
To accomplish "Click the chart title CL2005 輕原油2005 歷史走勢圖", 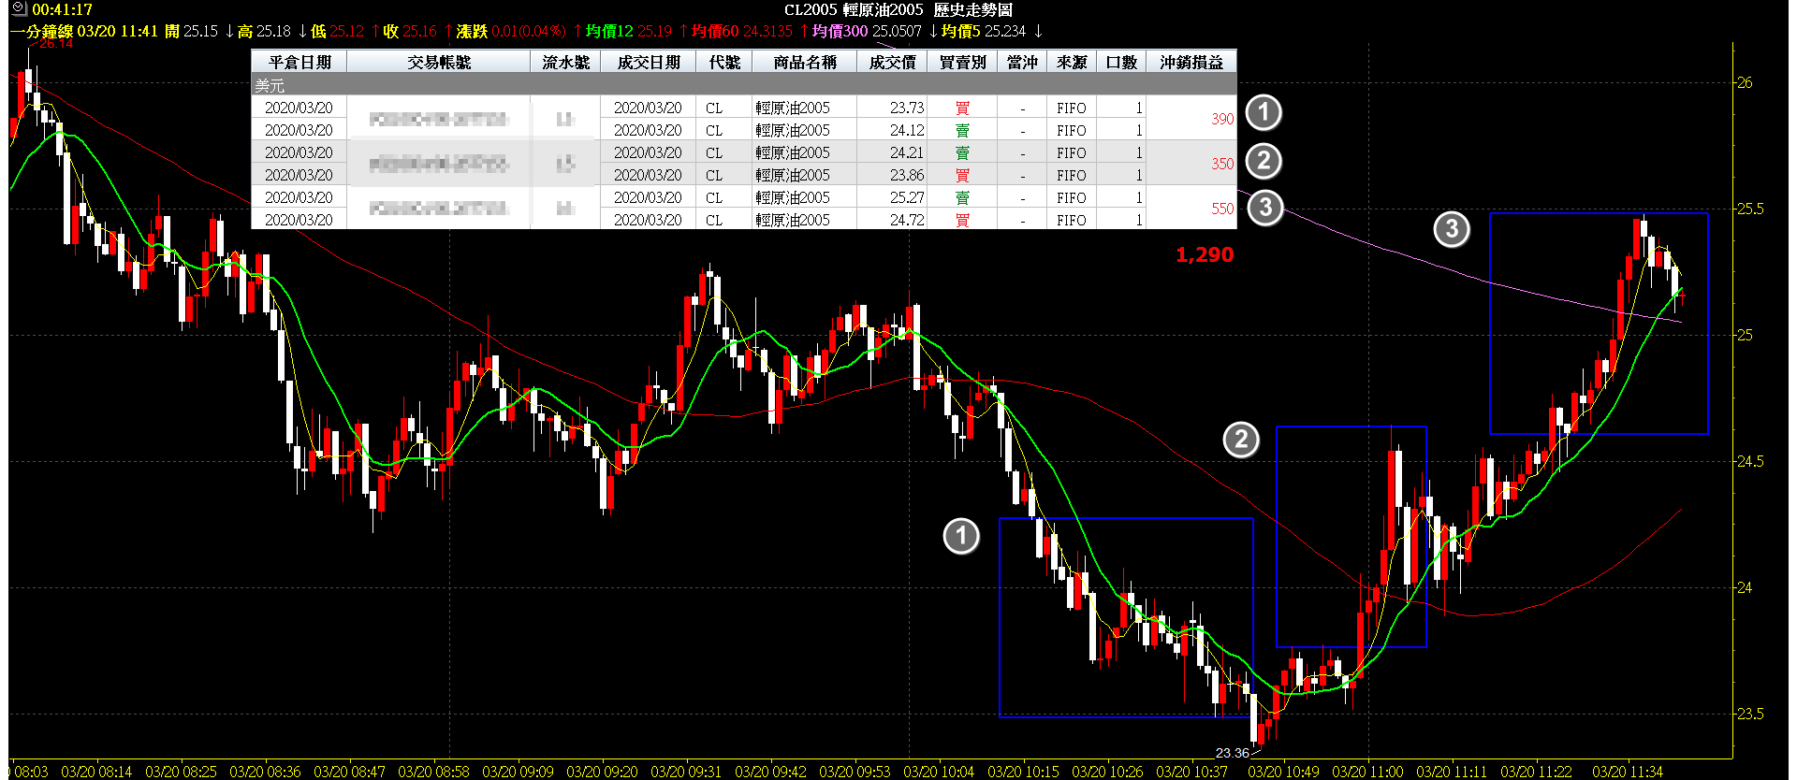I will pos(898,9).
